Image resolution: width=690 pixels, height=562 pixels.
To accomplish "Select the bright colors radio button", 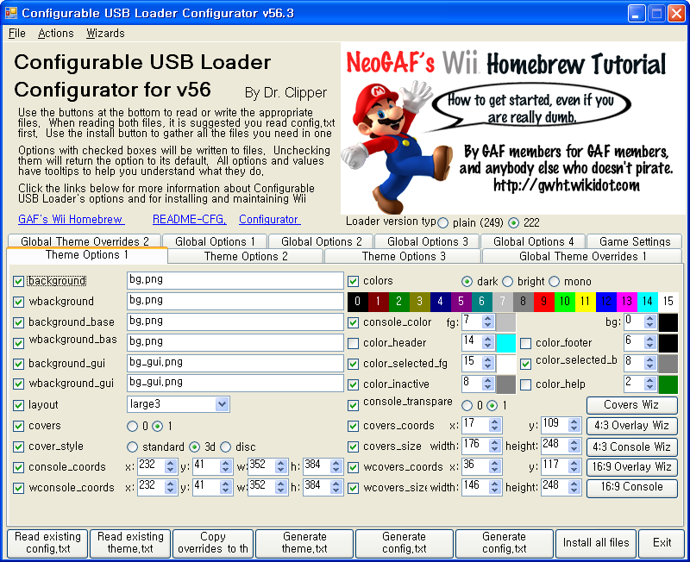I will click(x=507, y=282).
